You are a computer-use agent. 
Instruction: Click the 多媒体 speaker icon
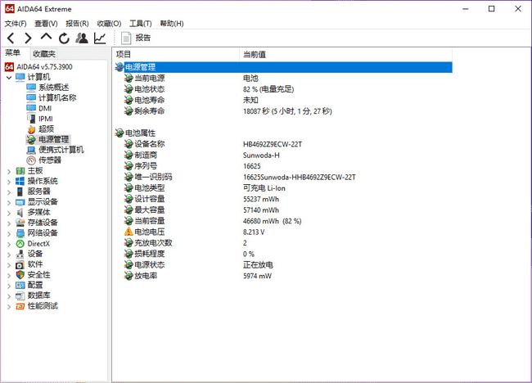[20, 212]
